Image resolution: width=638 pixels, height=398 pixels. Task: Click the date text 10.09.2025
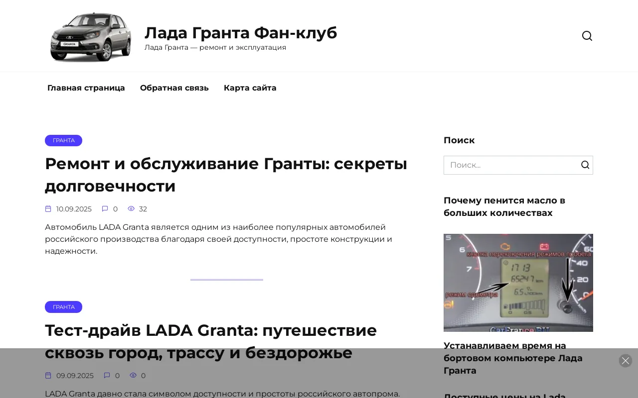coord(74,209)
